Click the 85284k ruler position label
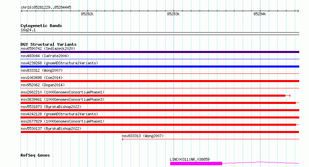309x167 pixels. click(260, 14)
